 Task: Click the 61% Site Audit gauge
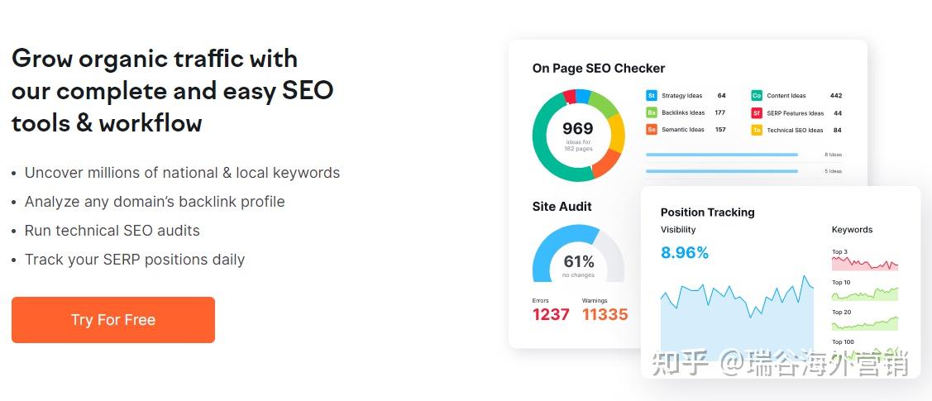tap(578, 254)
